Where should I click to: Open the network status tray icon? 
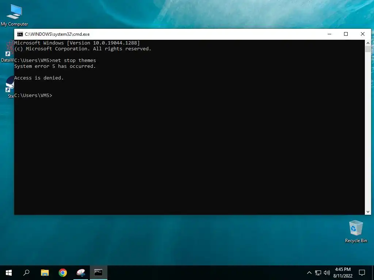click(x=318, y=273)
